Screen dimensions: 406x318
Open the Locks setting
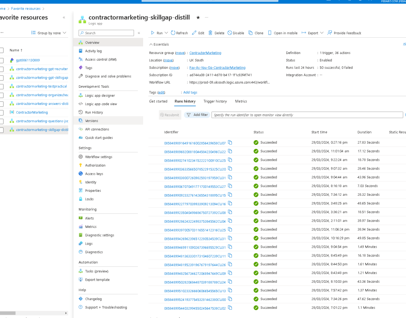tap(89, 199)
